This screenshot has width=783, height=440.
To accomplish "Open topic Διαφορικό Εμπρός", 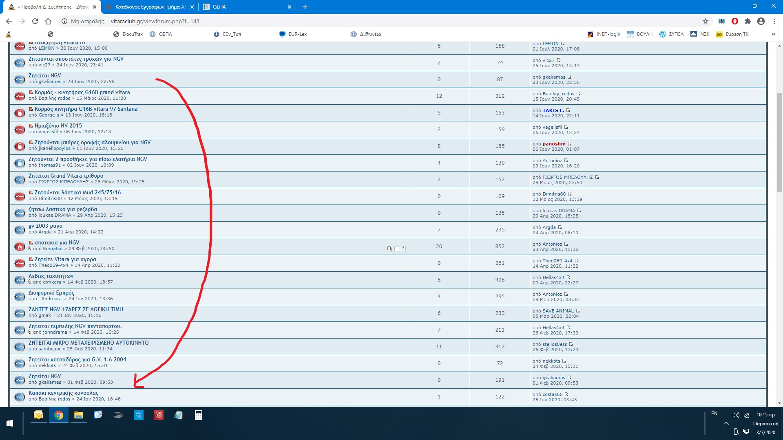I will pyautogui.click(x=51, y=293).
